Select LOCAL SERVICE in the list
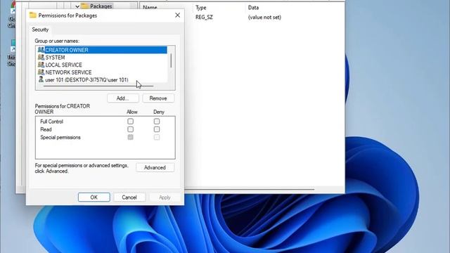Viewport: 450px width, 253px height. [64, 65]
